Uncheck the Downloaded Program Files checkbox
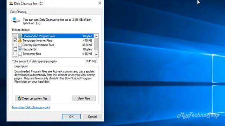 tap(15, 36)
